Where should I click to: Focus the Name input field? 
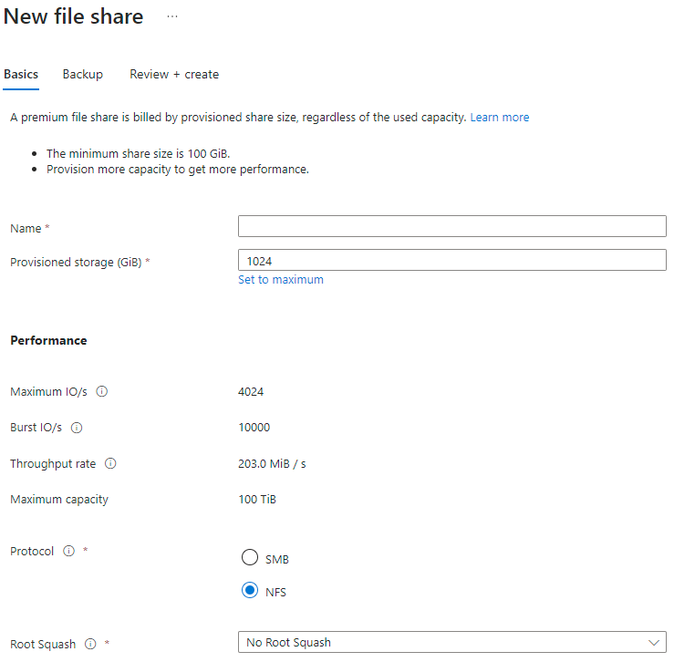(451, 226)
